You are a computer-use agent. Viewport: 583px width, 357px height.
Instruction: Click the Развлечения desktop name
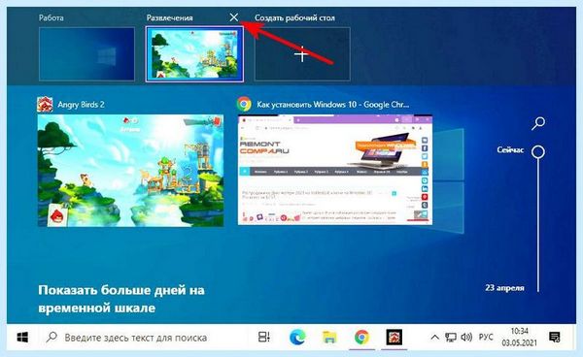pos(169,17)
